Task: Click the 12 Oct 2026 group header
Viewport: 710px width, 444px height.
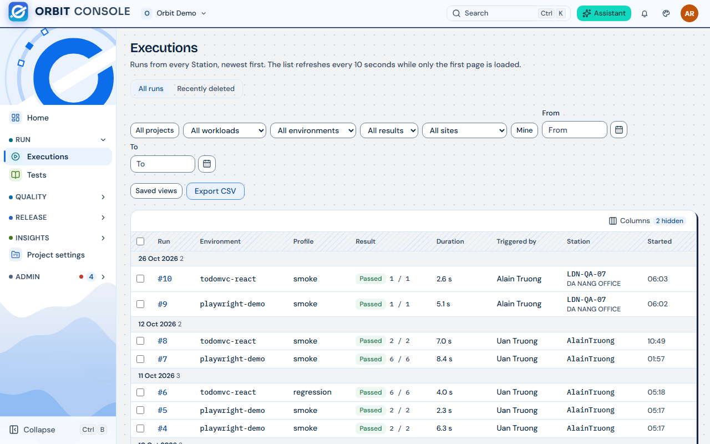Action: (x=413, y=324)
